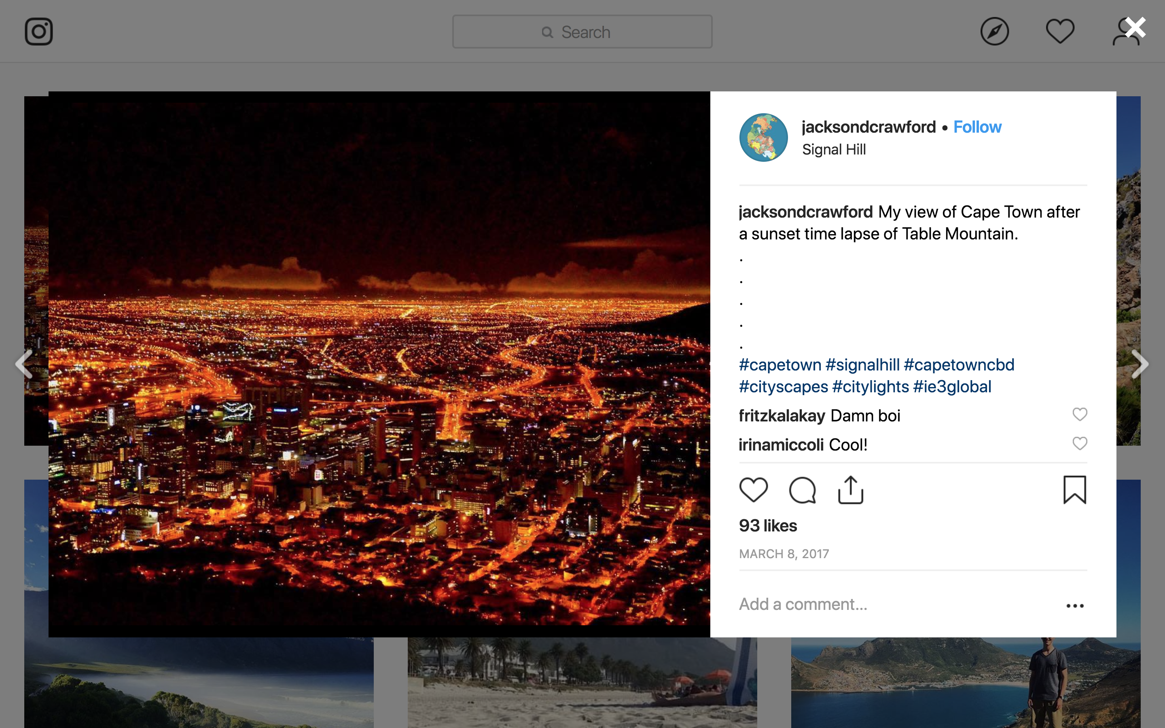1165x728 pixels.
Task: Click the Search box in header
Action: point(582,32)
